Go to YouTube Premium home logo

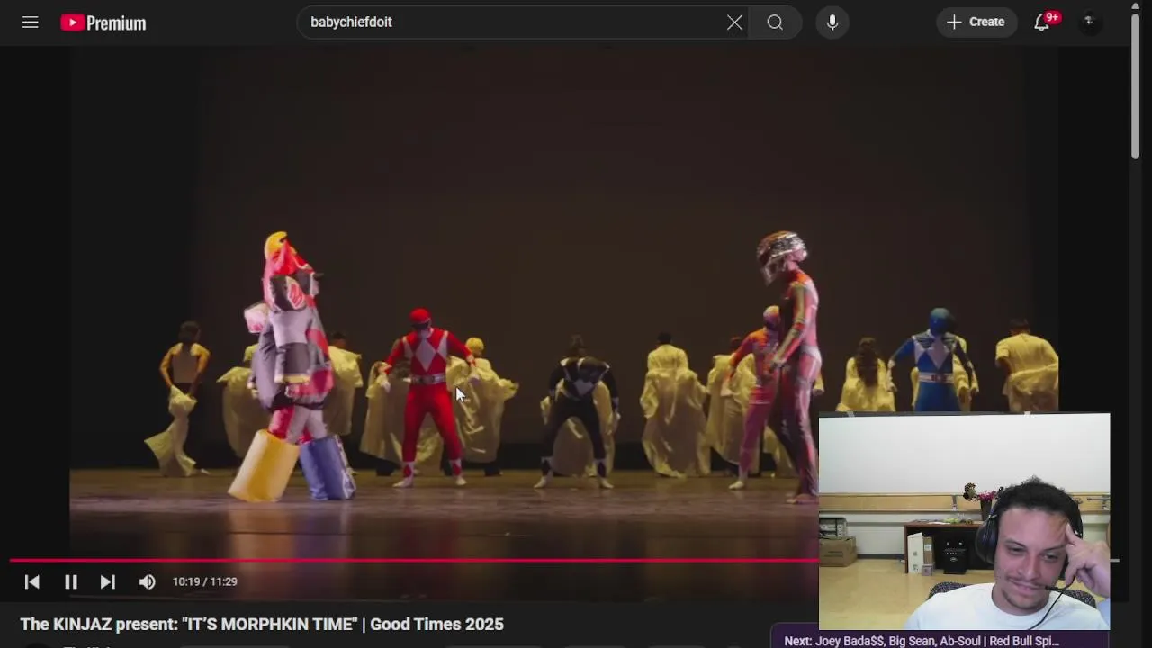103,22
